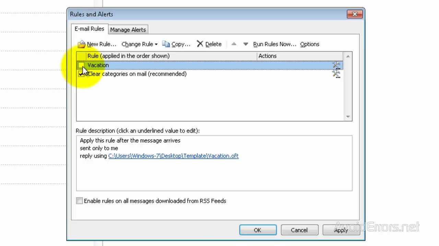Enable rules on RSS Feeds checkbox
The width and height of the screenshot is (439, 246).
(x=80, y=201)
